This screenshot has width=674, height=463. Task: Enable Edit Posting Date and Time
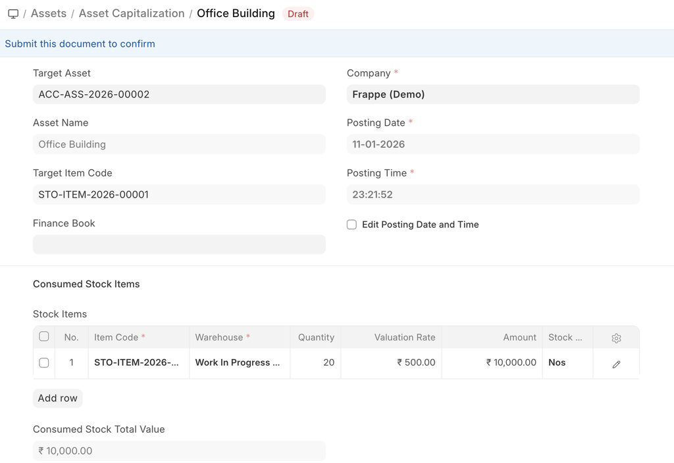click(352, 225)
